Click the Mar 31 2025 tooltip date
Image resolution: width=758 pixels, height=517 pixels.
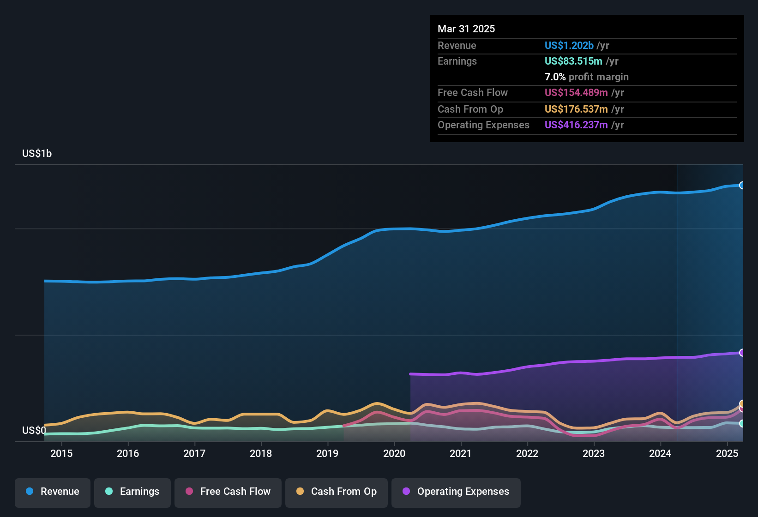pos(466,29)
